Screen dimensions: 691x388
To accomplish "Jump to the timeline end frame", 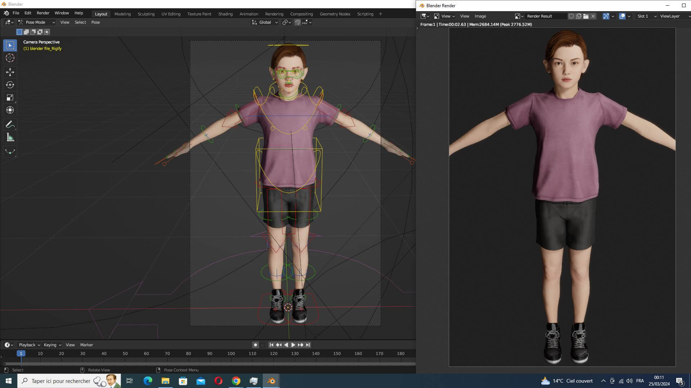I will [x=308, y=345].
